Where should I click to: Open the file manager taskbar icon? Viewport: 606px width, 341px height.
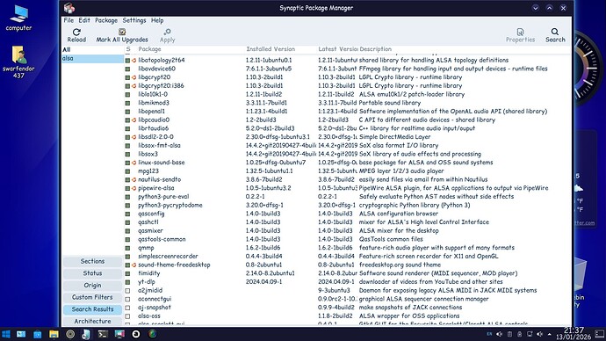pyautogui.click(x=54, y=334)
